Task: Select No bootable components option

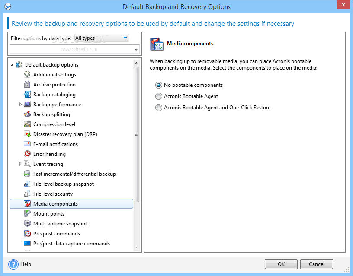Action: pos(189,85)
